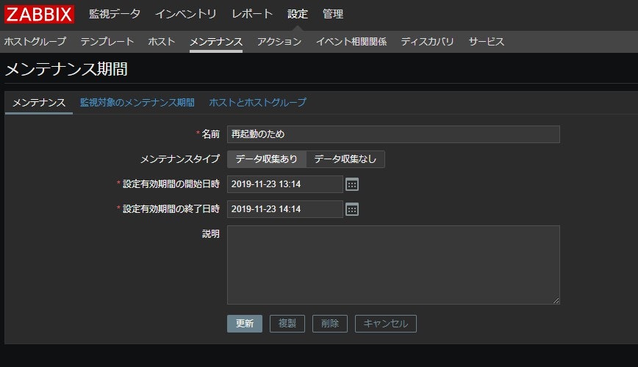
Task: Focus the 名前 input field
Action: [393, 134]
